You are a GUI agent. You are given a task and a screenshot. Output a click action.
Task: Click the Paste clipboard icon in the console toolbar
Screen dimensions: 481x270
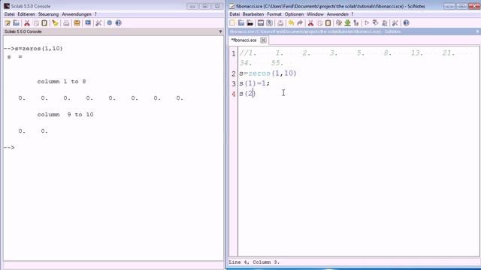point(44,23)
